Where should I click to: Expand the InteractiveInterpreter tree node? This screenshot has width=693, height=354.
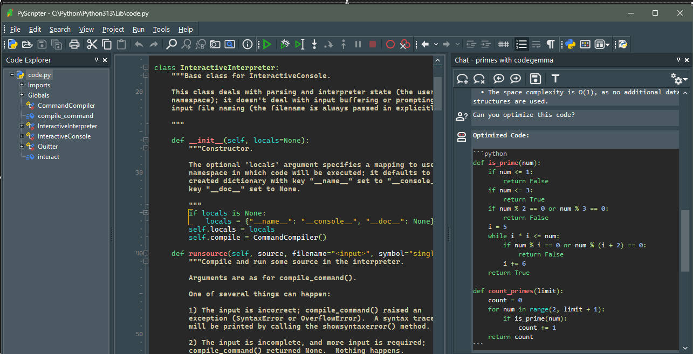point(22,126)
